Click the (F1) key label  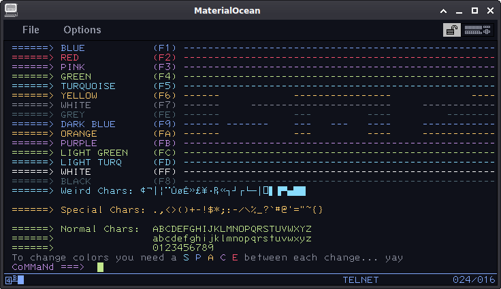pos(165,48)
